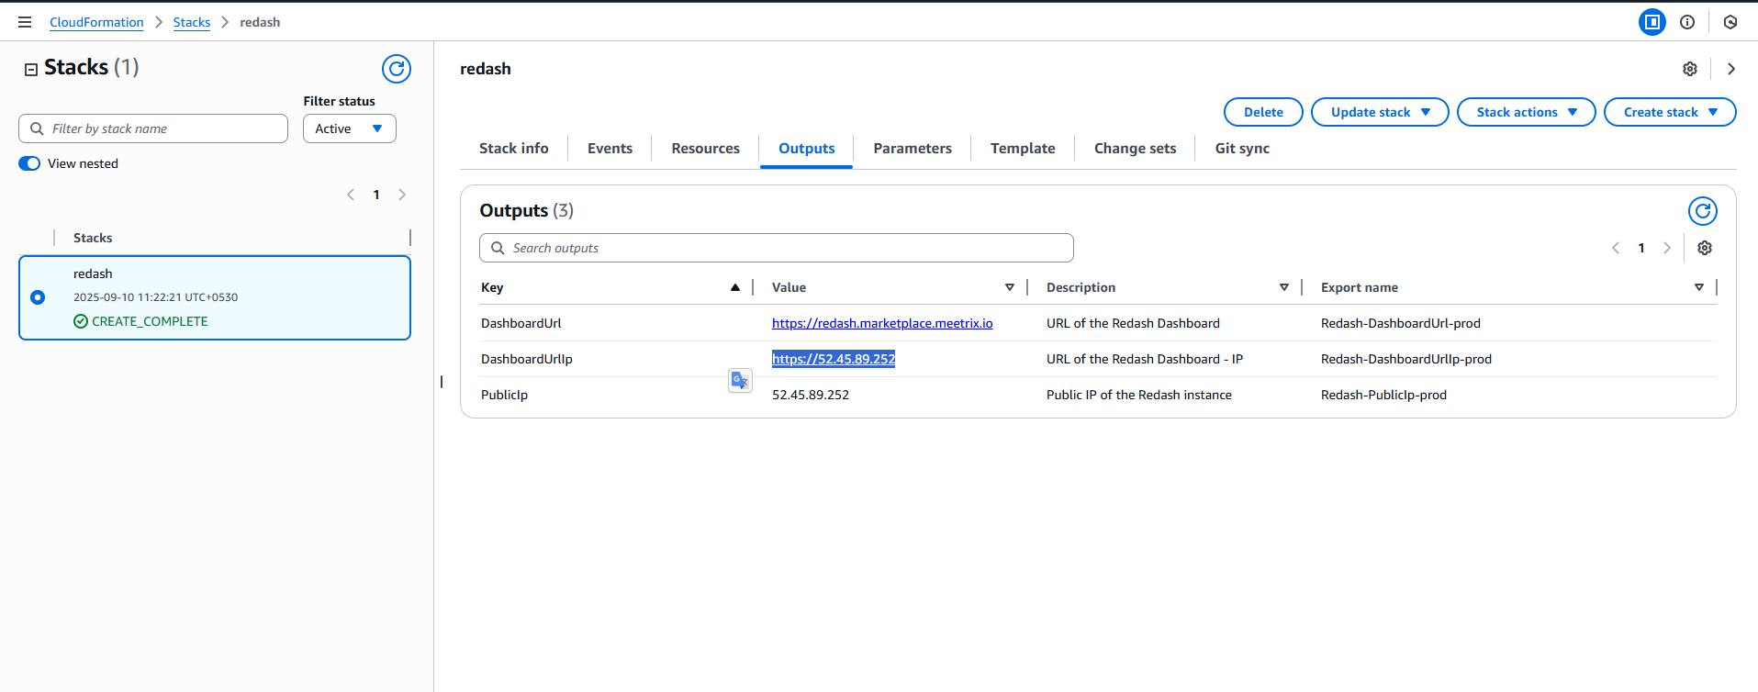This screenshot has height=692, width=1758.
Task: Open the hexagon settings icon
Action: pyautogui.click(x=1730, y=22)
